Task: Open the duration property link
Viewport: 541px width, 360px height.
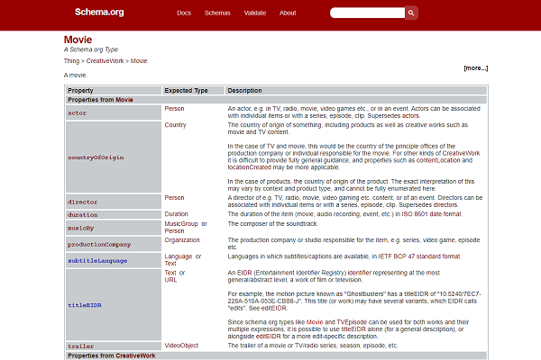Action: pos(83,215)
